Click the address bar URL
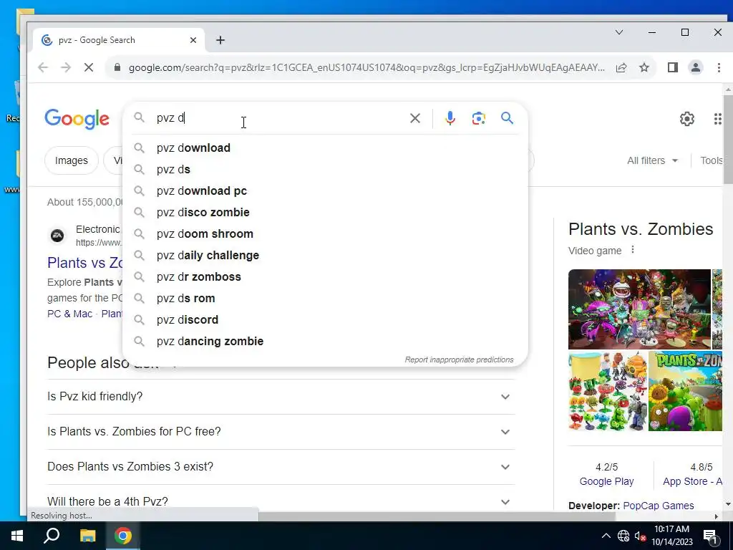The width and height of the screenshot is (733, 550). tap(366, 67)
